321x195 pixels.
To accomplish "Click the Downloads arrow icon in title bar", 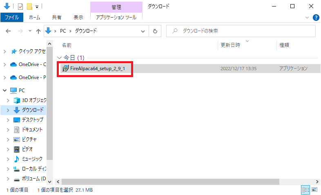I will pyautogui.click(x=7, y=6).
